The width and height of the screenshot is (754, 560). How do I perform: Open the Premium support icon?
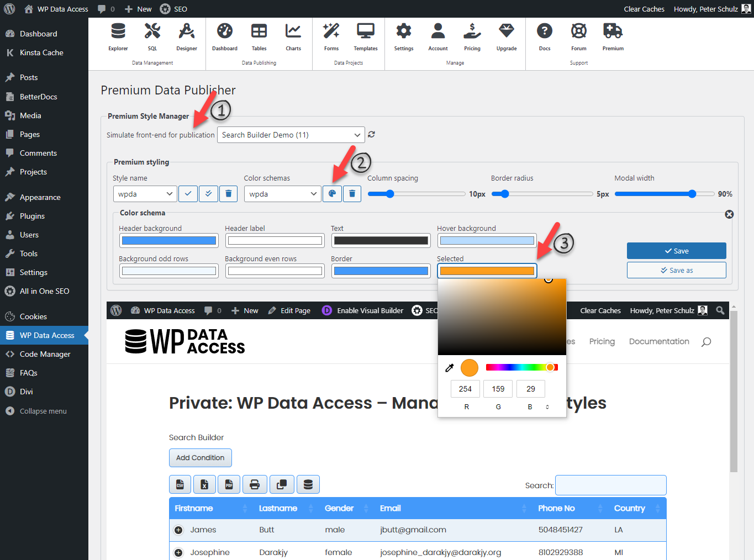pyautogui.click(x=613, y=37)
